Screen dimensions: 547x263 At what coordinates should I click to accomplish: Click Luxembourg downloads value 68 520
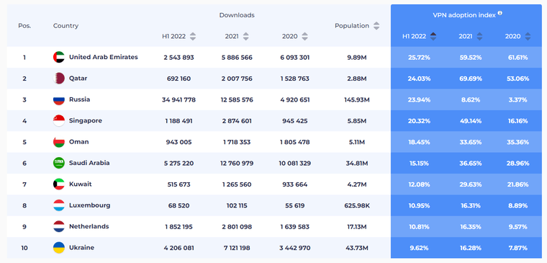[x=178, y=206]
